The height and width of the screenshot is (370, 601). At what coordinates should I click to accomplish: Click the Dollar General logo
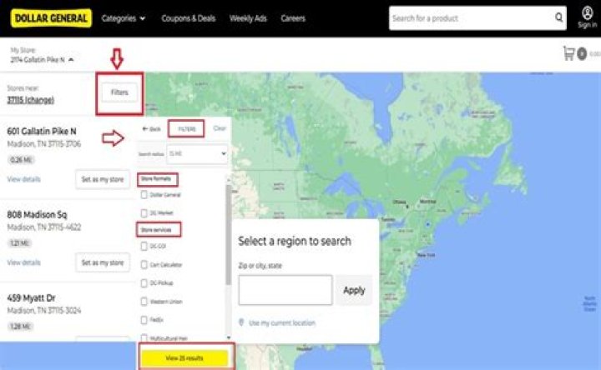(x=52, y=18)
